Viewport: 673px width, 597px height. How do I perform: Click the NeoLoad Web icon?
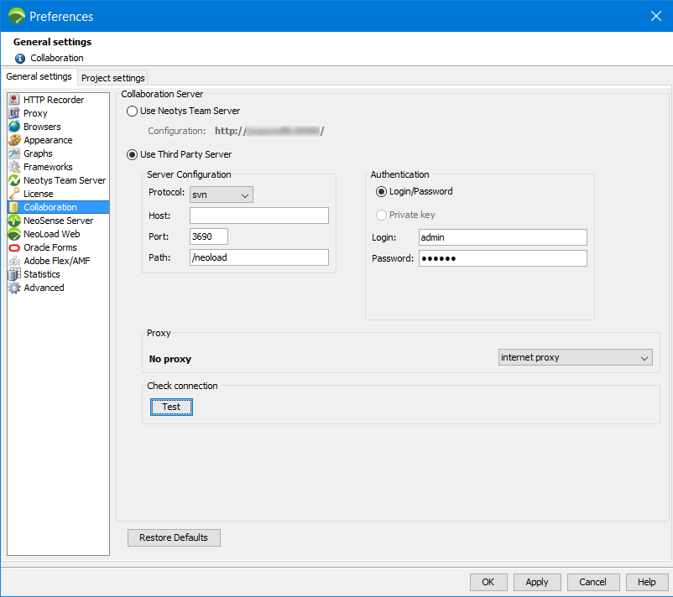14,234
